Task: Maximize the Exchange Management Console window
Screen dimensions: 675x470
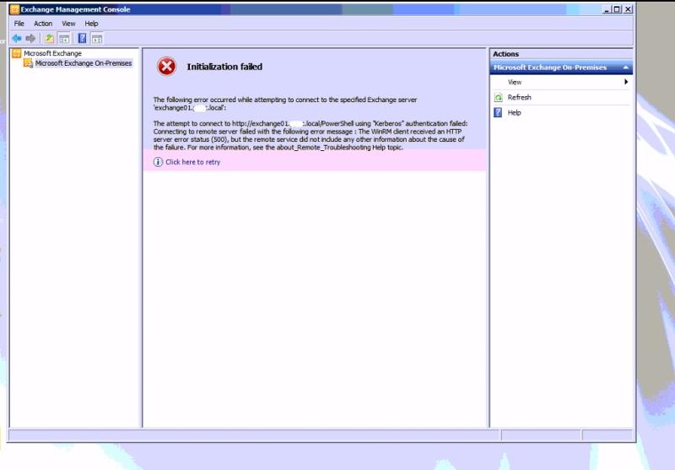Action: point(617,9)
